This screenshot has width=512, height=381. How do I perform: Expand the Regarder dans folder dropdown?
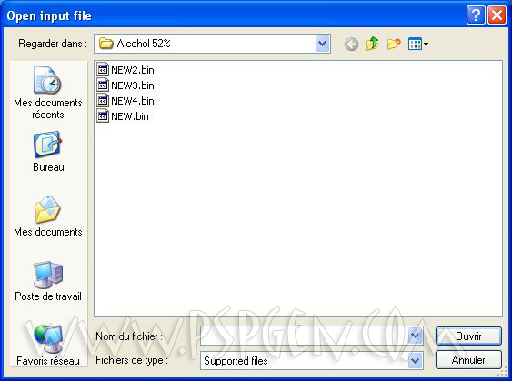tap(322, 44)
